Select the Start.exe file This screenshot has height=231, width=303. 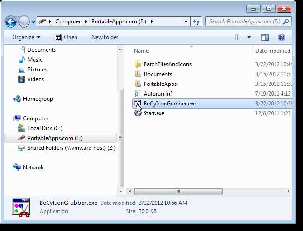pyautogui.click(x=154, y=113)
